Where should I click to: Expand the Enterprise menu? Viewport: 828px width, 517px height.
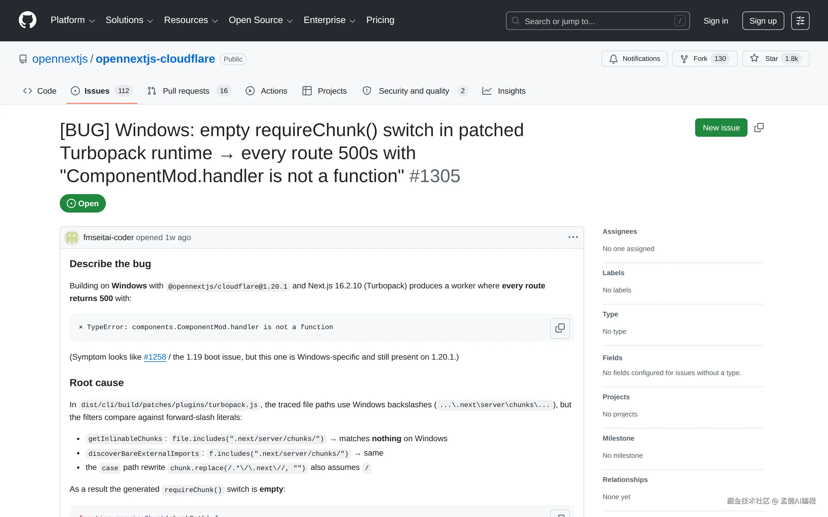(x=329, y=20)
